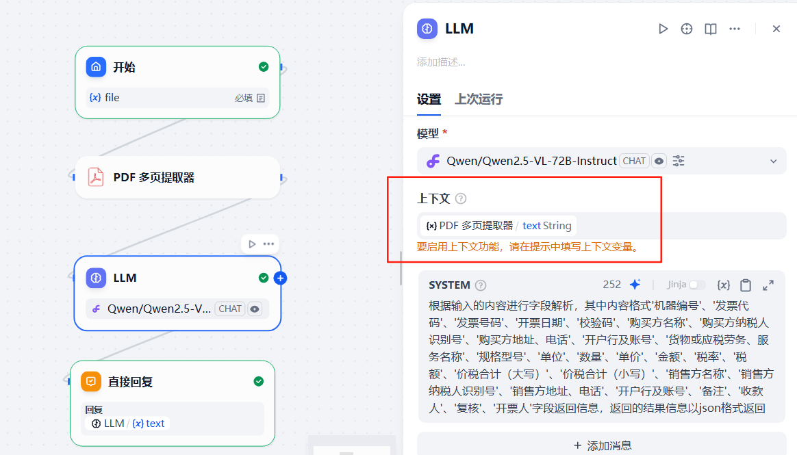Image resolution: width=797 pixels, height=455 pixels.
Task: Run the LLM node using canvas play button
Action: (252, 244)
